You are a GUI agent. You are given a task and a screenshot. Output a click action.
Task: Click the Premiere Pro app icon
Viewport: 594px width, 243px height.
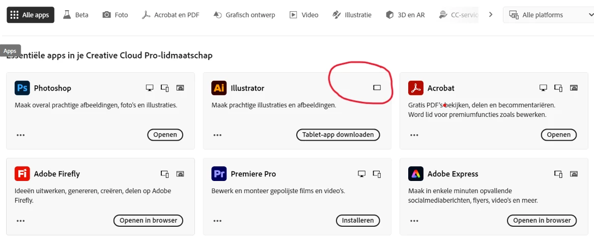pos(219,174)
